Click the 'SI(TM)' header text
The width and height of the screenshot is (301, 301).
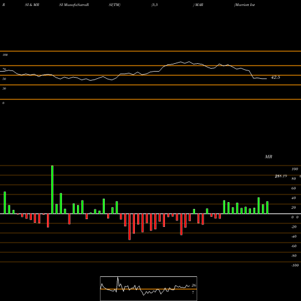click(x=114, y=5)
